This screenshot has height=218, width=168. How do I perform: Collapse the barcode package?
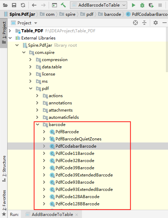coord(37,125)
